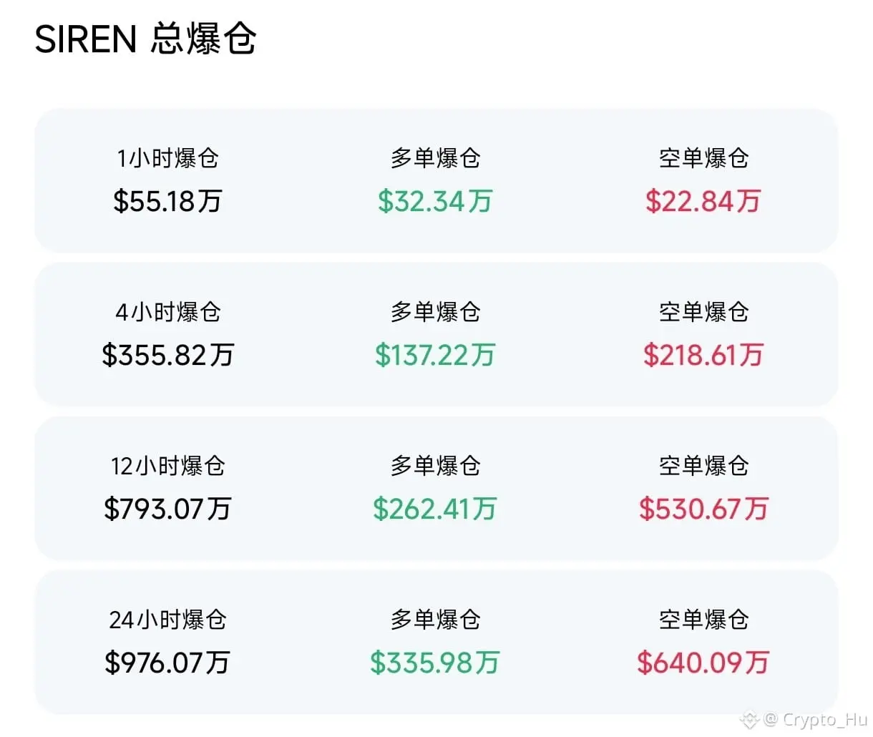
Task: Select the 12小时爆仓 label
Action: click(167, 466)
